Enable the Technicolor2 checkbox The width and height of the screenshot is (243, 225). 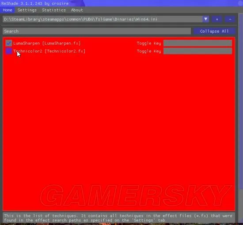[x=9, y=51]
